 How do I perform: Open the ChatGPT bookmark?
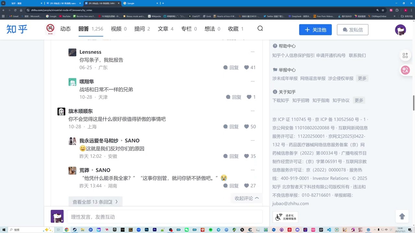tap(195, 16)
